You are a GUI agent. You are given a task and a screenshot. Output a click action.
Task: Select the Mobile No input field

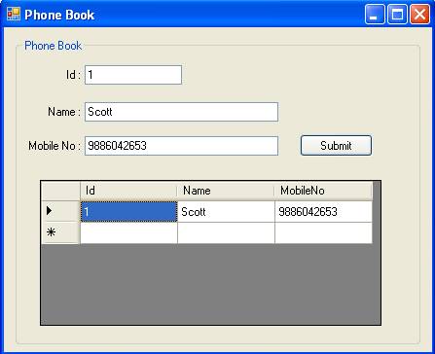[x=181, y=146]
